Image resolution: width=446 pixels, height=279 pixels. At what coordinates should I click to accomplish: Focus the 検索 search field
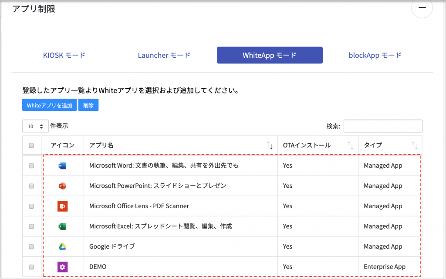tap(383, 126)
